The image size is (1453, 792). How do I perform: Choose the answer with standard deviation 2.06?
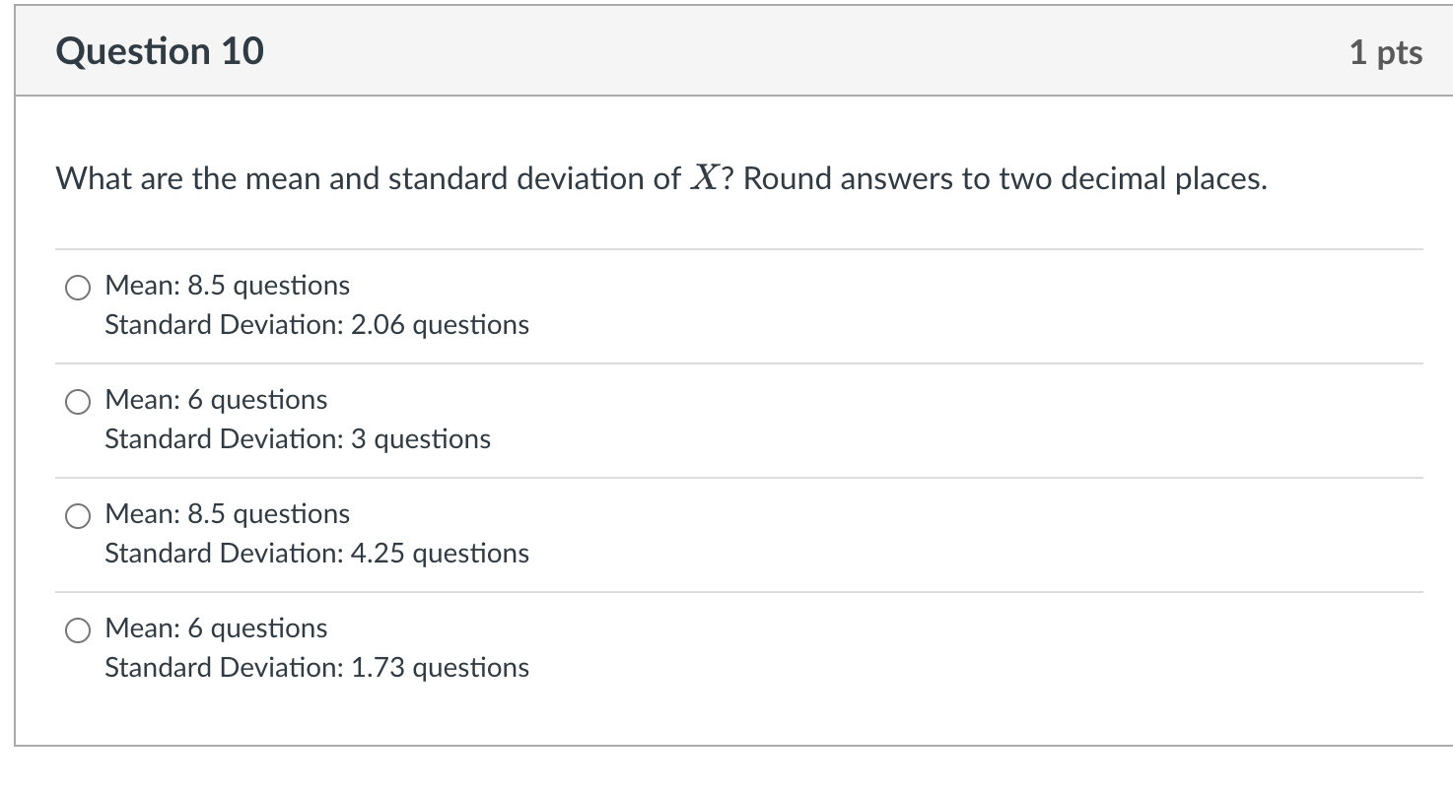click(77, 288)
